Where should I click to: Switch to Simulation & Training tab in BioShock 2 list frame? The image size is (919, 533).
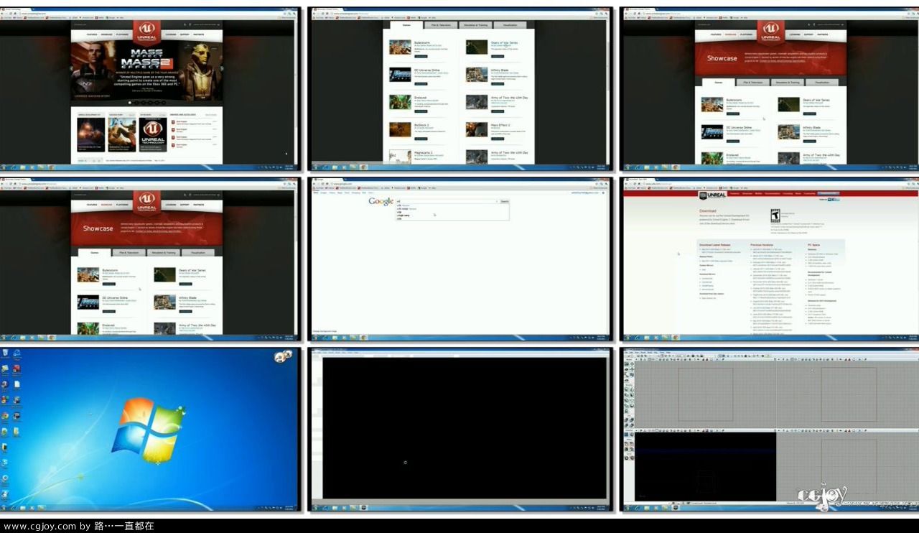tap(475, 25)
